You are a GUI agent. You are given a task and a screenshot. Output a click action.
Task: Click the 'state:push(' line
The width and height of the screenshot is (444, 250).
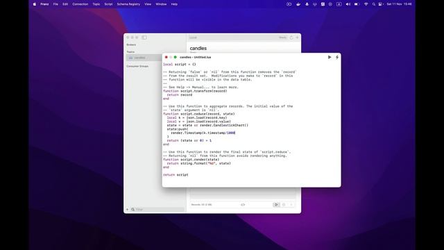point(178,129)
